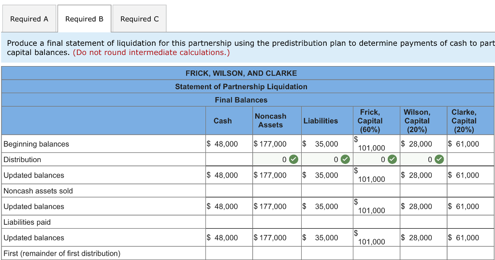Click the Noncash assets sold Wilson Capital cell
495x260 pixels.
(423, 191)
